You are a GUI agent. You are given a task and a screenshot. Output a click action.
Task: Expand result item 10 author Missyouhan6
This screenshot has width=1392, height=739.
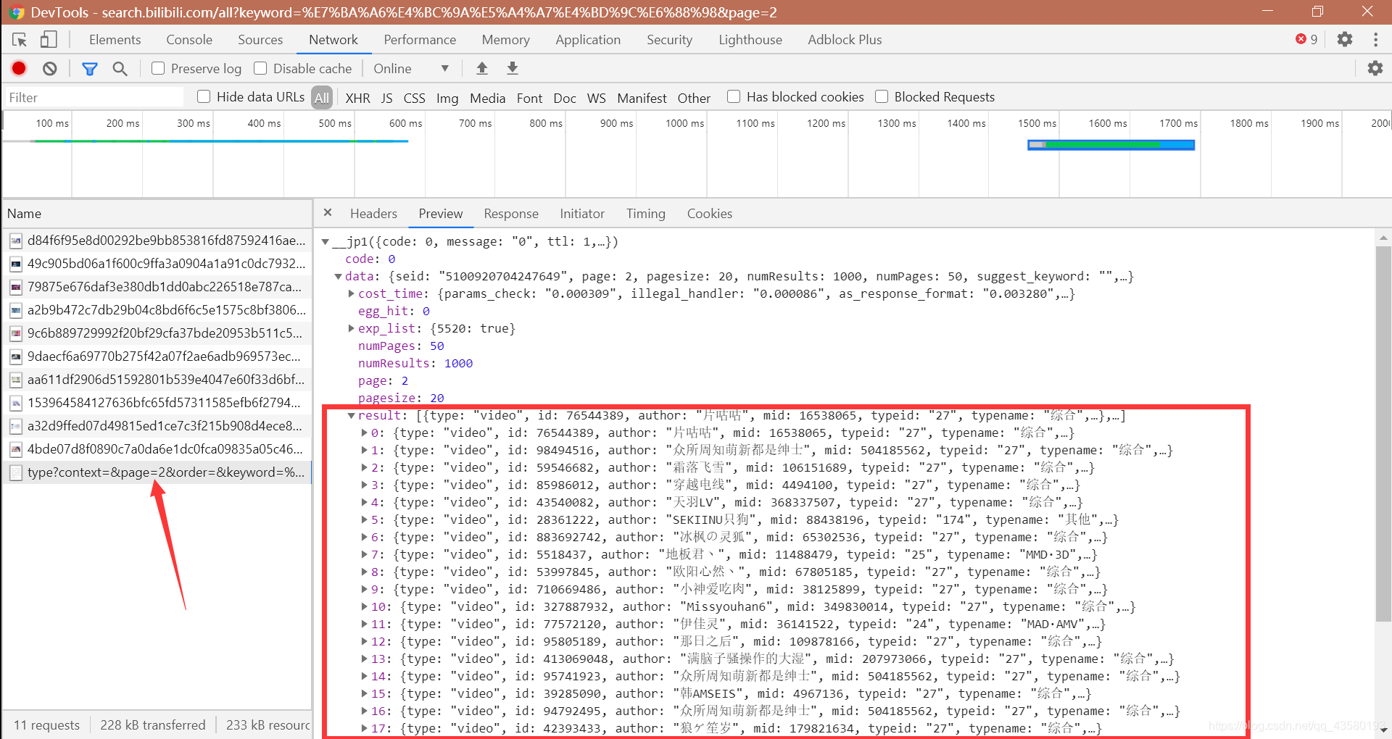tap(364, 607)
